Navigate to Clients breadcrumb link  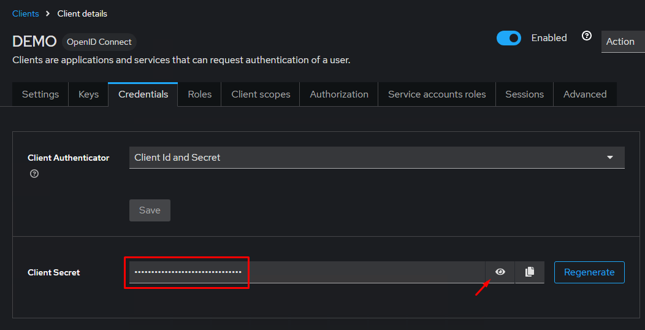click(x=25, y=13)
